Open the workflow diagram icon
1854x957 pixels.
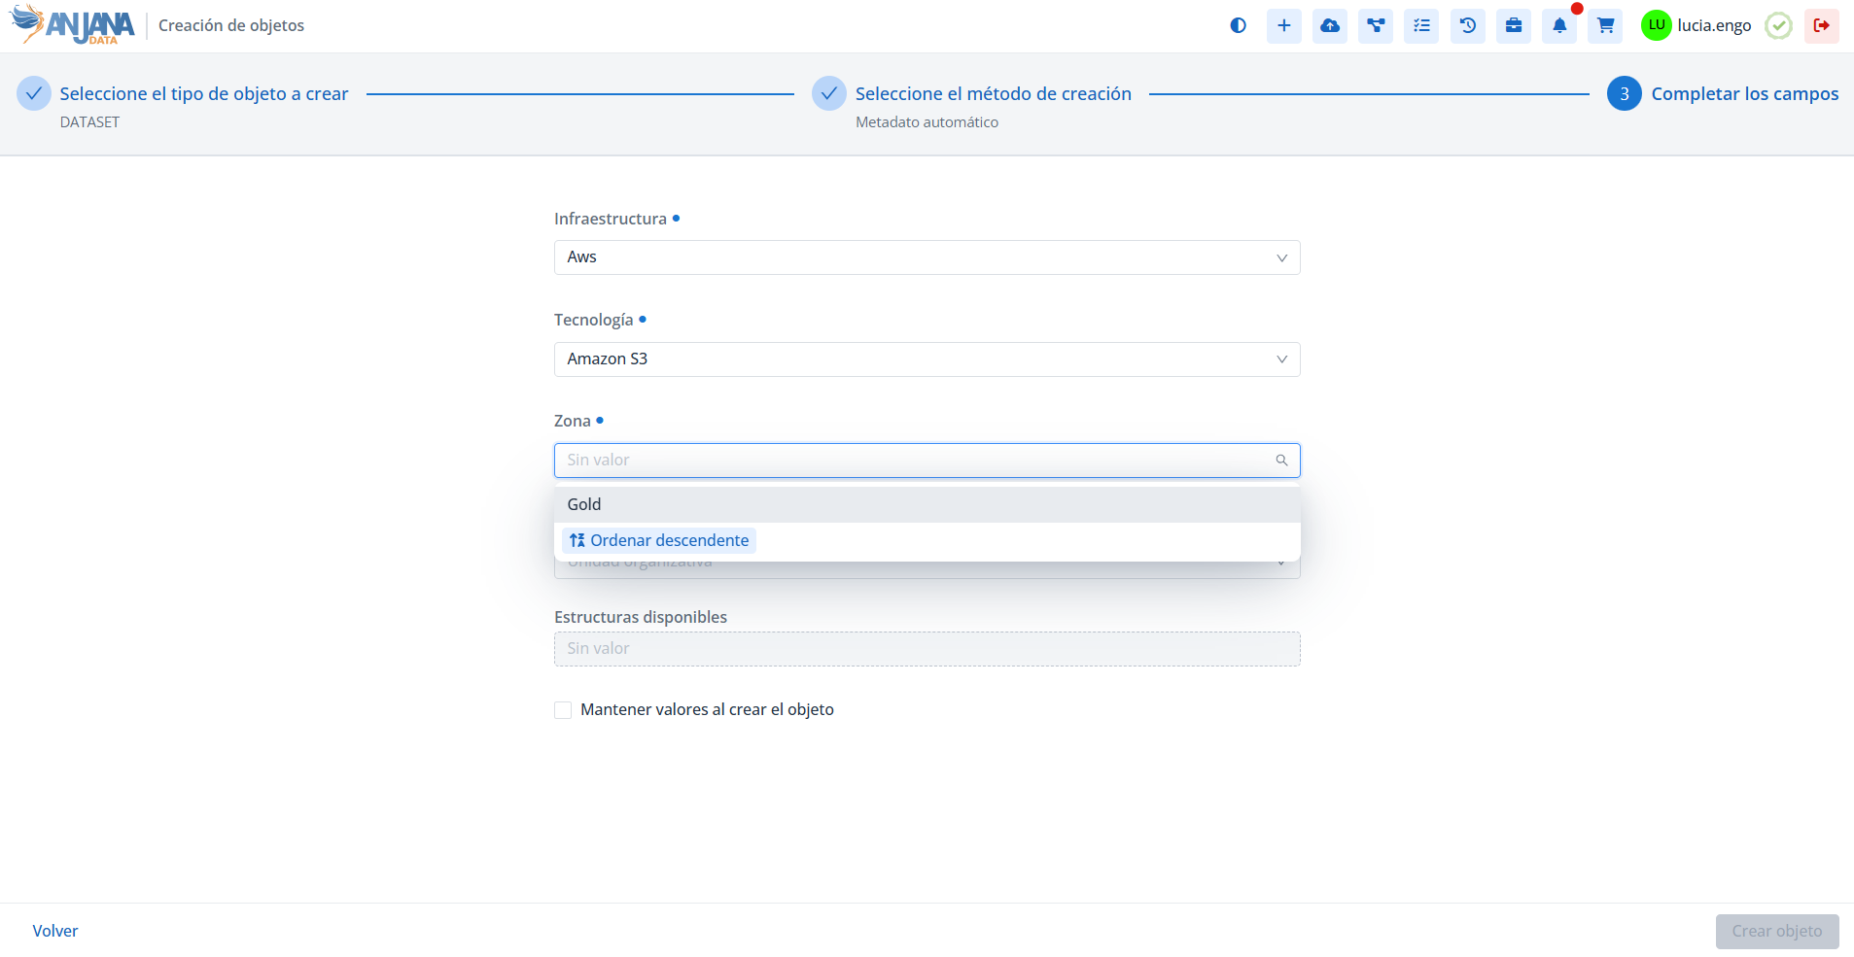1376,26
